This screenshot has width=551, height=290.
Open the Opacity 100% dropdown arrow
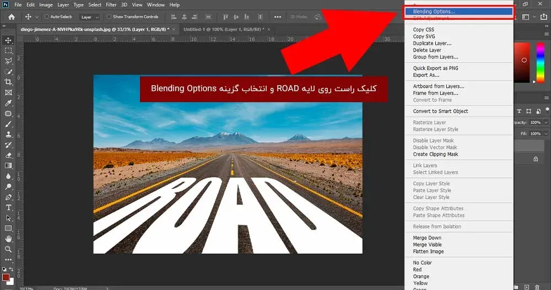(546, 122)
